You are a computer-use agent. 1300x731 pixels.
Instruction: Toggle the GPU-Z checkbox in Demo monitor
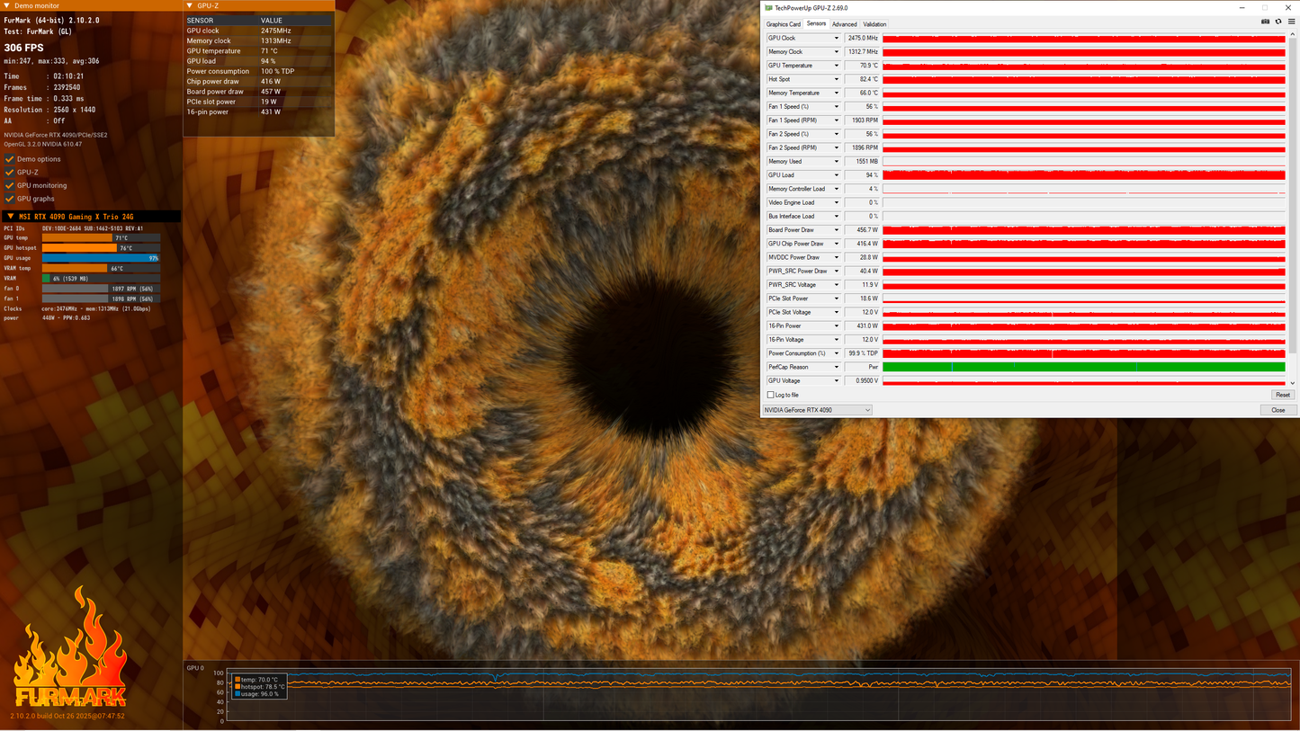10,172
